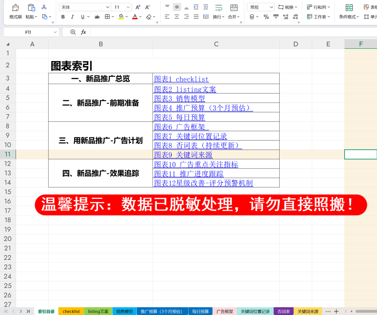Click conditional formatting (条件格式) icon
The width and height of the screenshot is (377, 315).
[x=349, y=8]
